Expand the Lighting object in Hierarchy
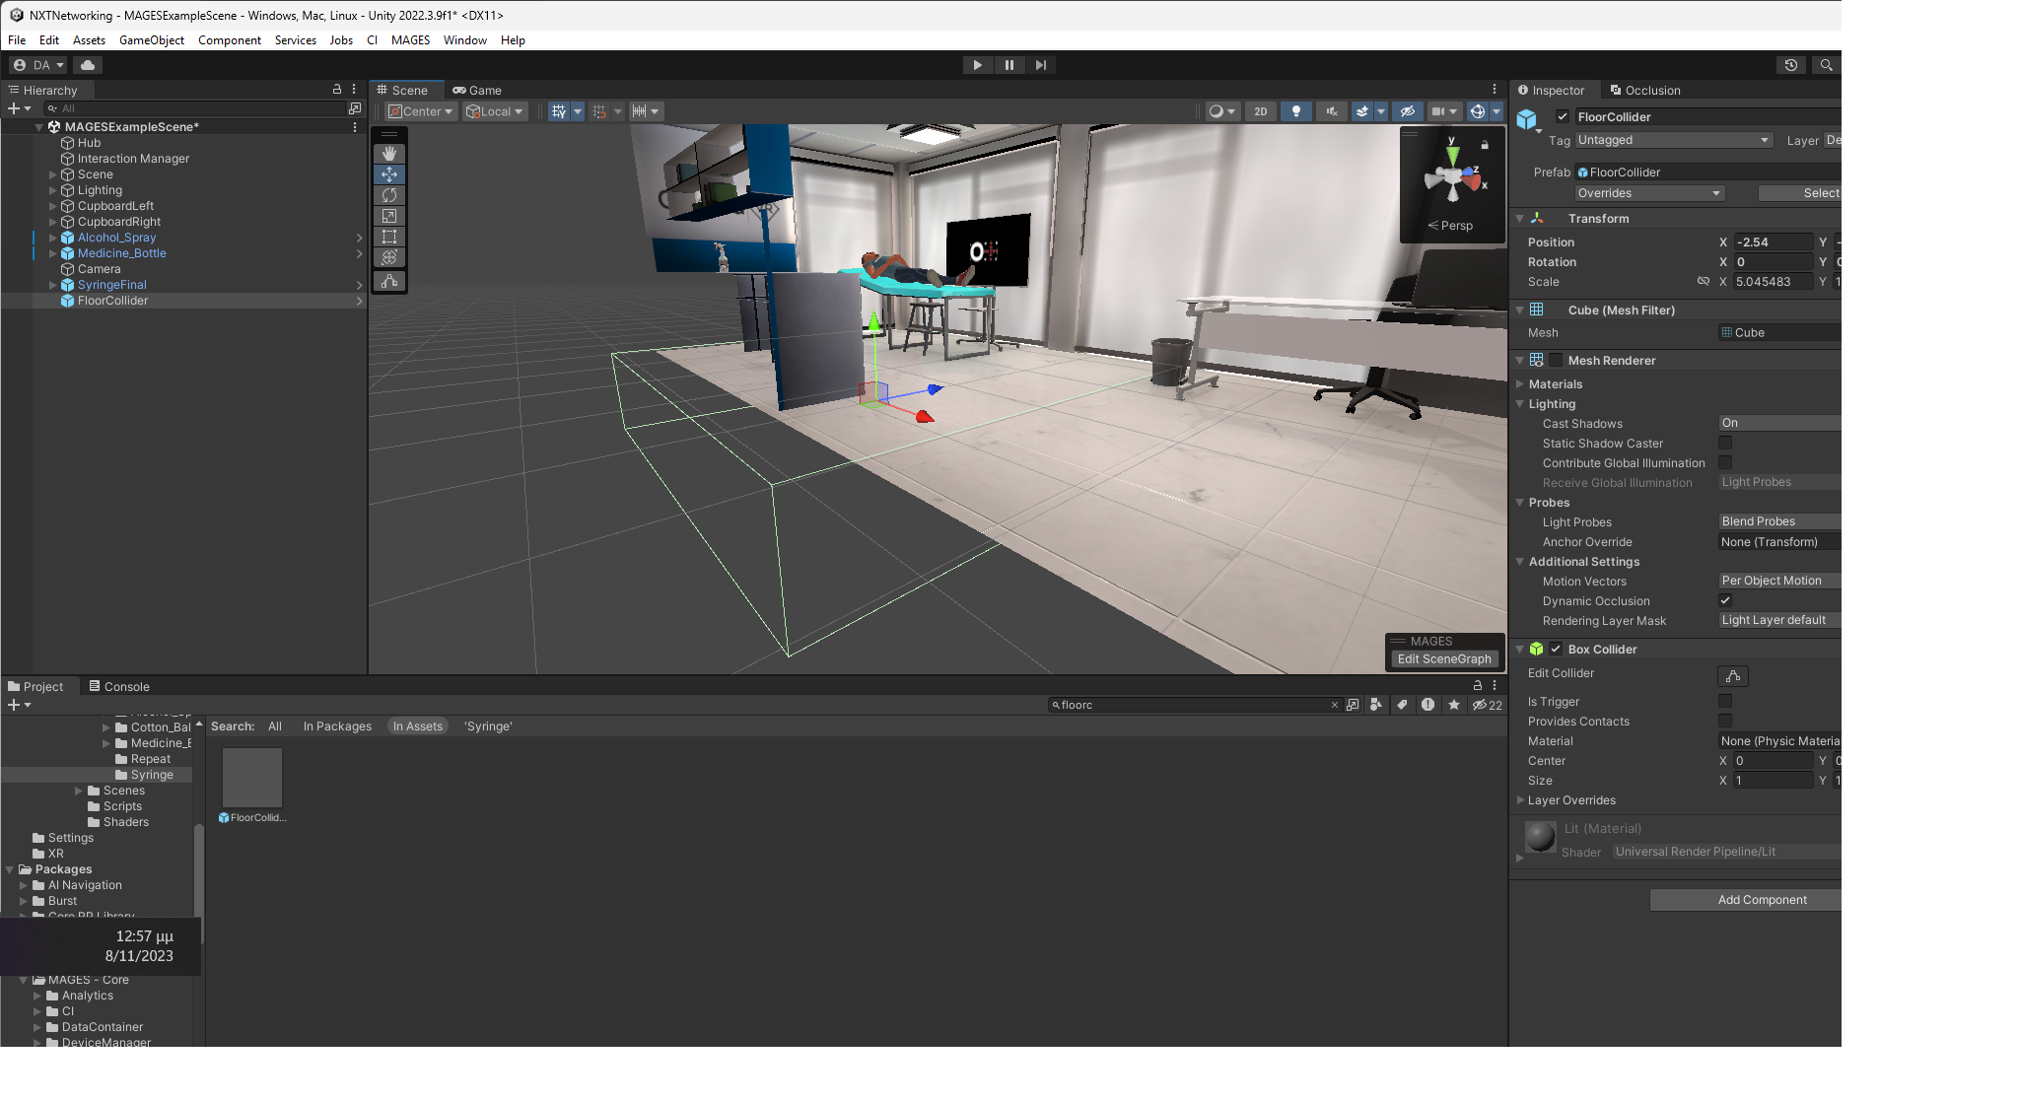Screen dimensions: 2018x1103 tap(52, 190)
